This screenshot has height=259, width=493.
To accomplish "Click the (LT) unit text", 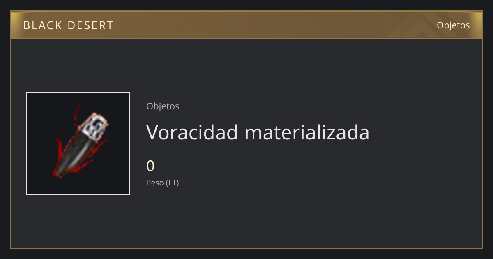I will coord(173,183).
